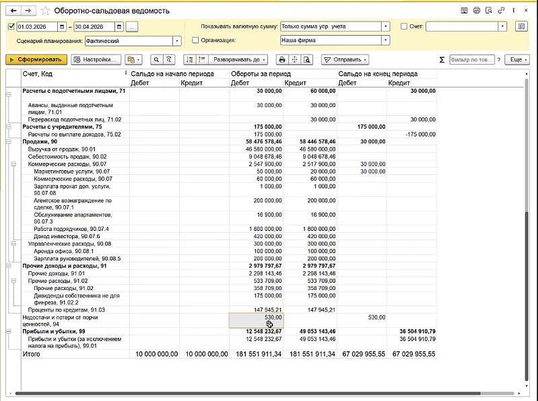
Task: Click the find next icon in toolbar
Action: (x=169, y=60)
